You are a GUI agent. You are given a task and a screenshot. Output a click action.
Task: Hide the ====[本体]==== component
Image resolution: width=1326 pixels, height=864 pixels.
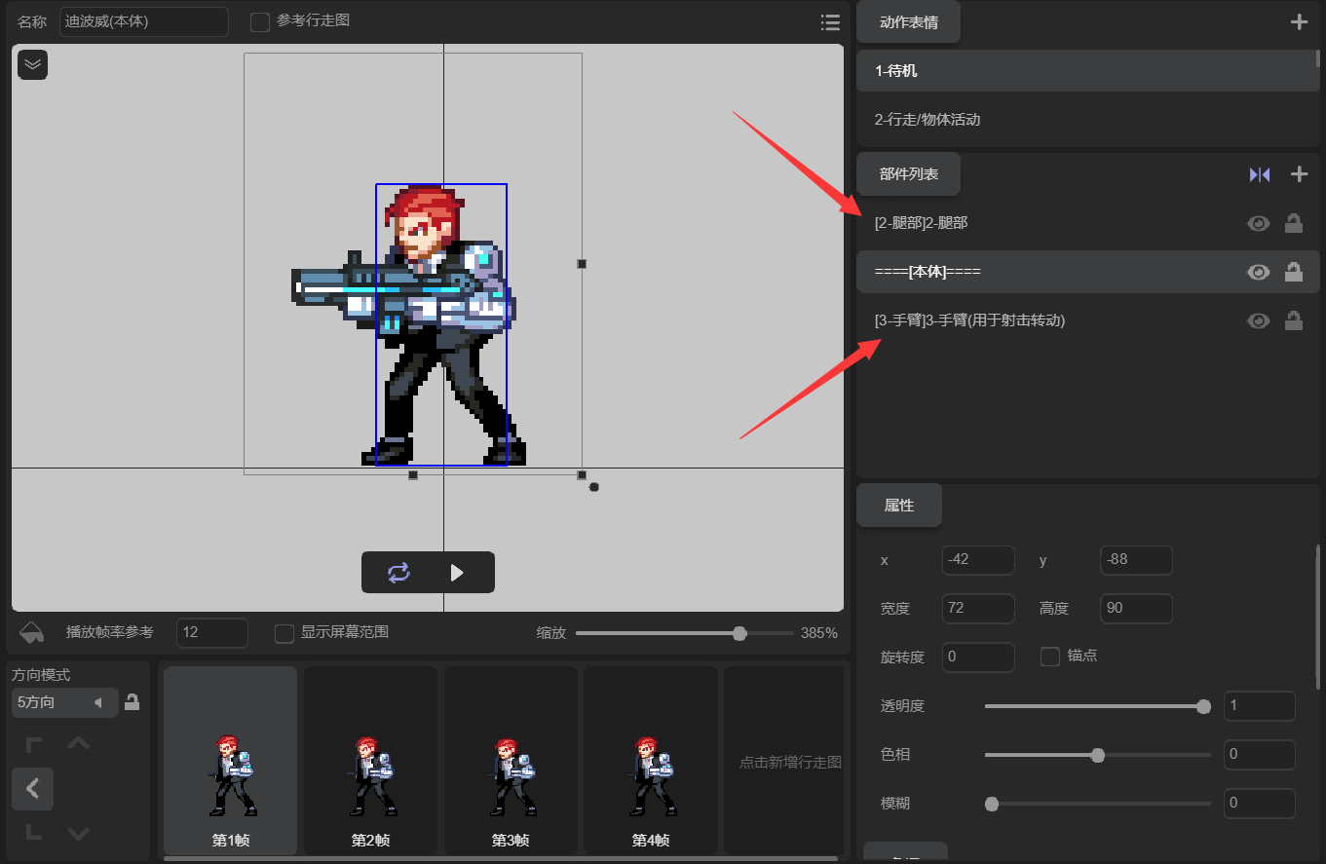pos(1259,272)
